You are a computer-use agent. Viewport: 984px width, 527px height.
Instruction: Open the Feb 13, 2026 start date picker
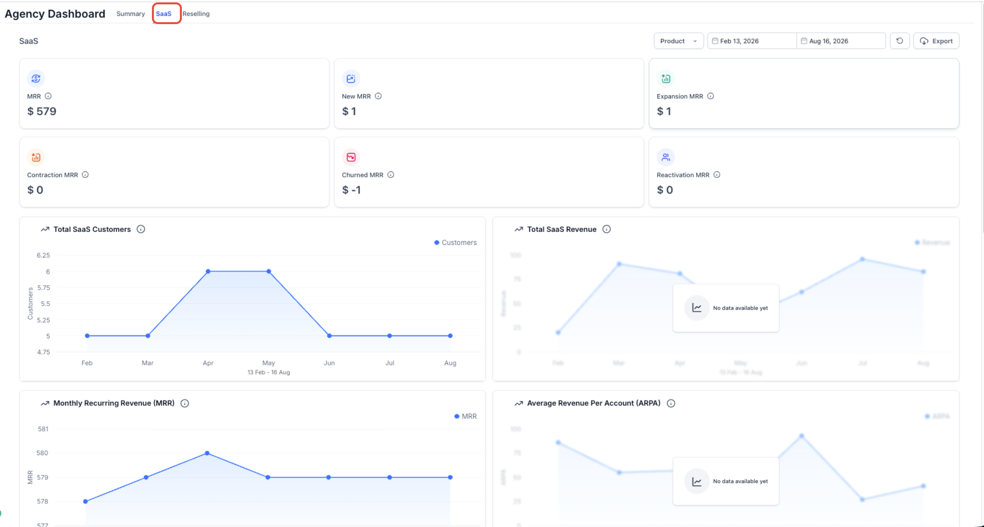pos(752,41)
